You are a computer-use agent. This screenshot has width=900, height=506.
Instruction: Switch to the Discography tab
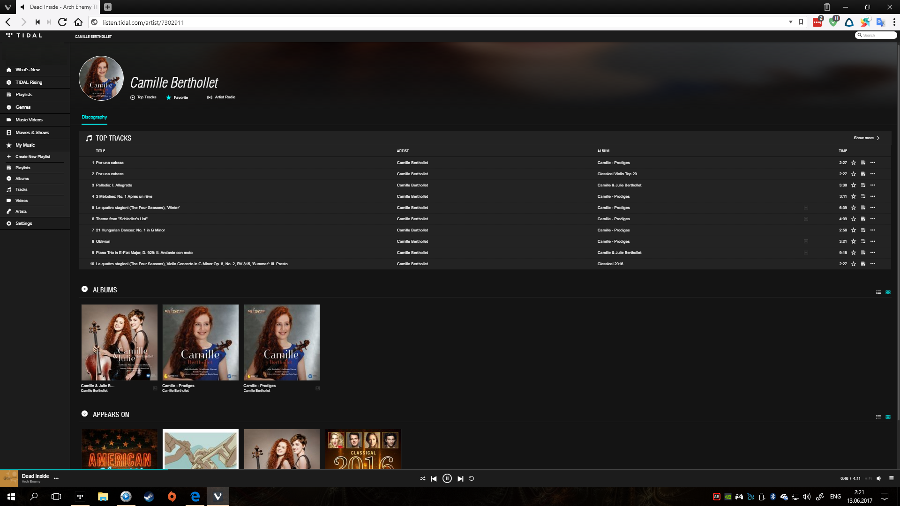click(94, 117)
